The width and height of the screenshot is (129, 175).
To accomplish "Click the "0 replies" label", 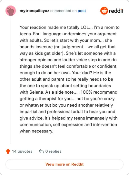I will click(x=53, y=151).
